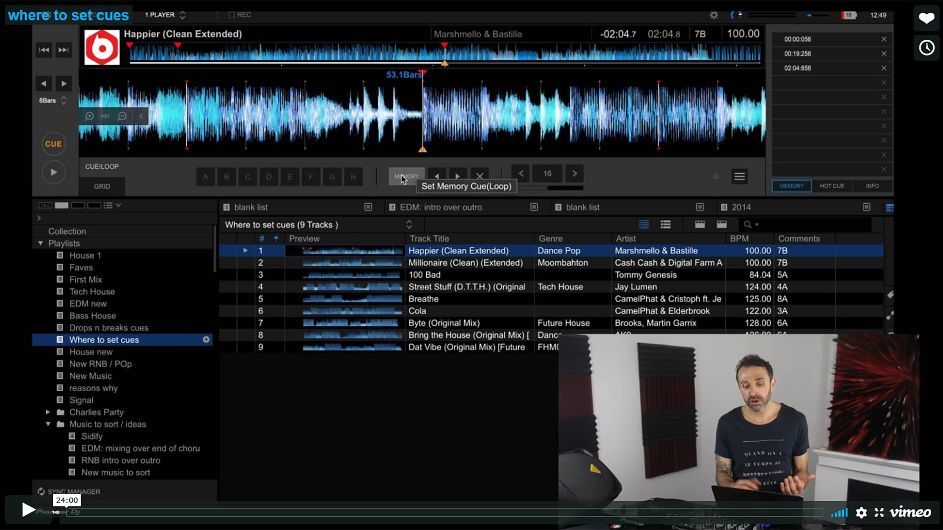Jump to the previous track
This screenshot has width=943, height=530.
point(44,50)
